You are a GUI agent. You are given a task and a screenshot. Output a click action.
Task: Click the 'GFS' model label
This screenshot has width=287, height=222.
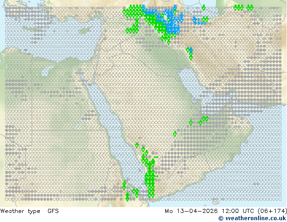coord(53,211)
